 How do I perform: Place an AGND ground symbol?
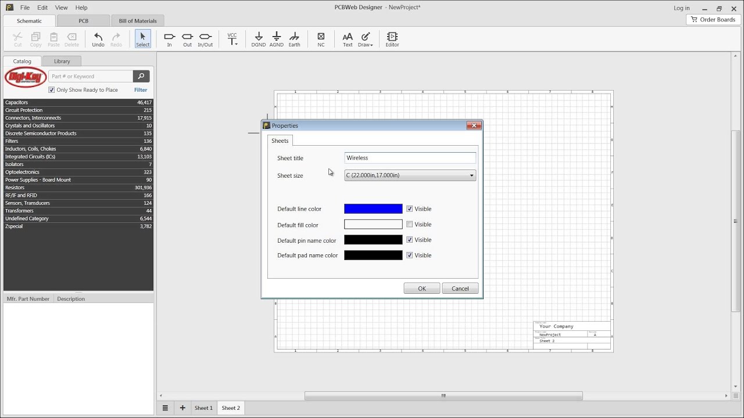[277, 39]
